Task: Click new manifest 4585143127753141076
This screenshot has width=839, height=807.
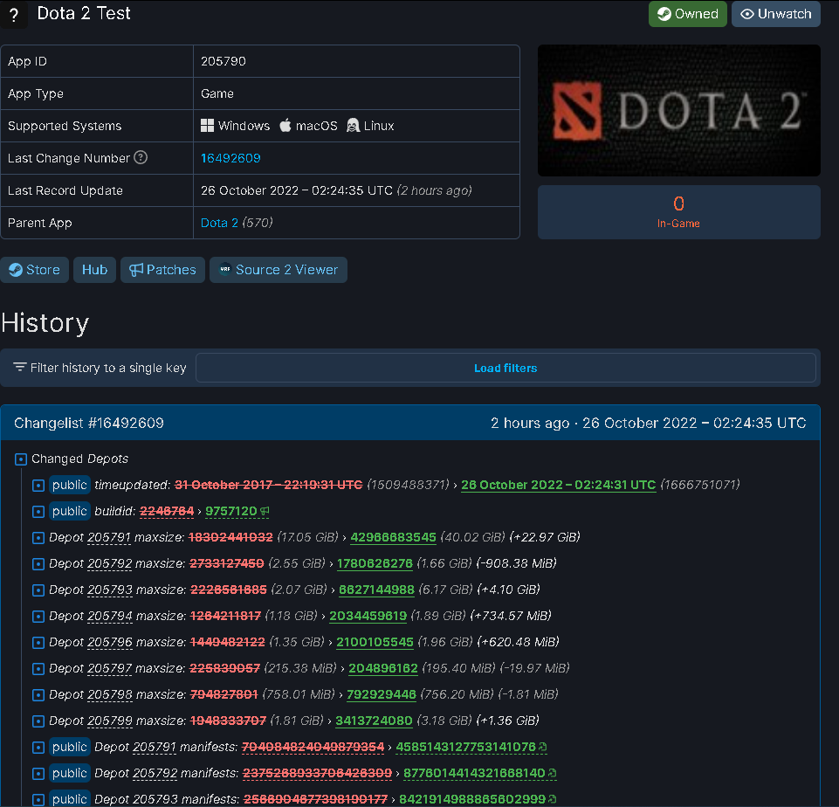Action: [x=465, y=747]
